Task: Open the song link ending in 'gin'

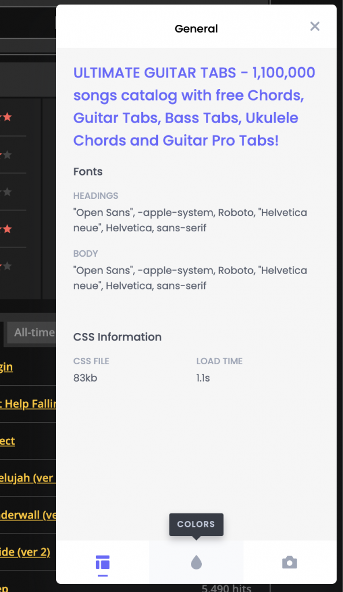Action: (6, 367)
